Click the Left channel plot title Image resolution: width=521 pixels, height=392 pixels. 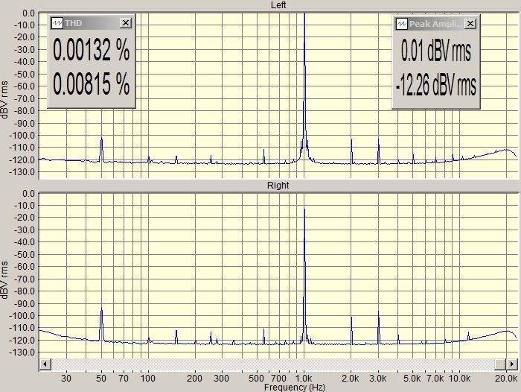(x=278, y=5)
